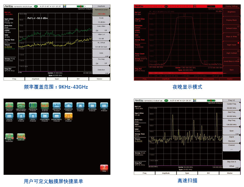Click the Center Freq button
This screenshot has height=187, width=244.
point(232,106)
